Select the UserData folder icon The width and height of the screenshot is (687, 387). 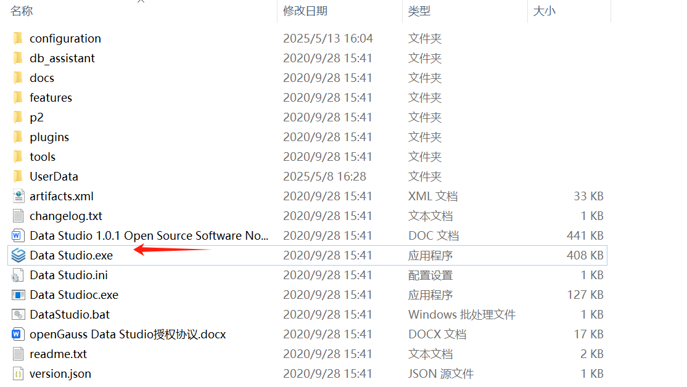[x=19, y=176]
